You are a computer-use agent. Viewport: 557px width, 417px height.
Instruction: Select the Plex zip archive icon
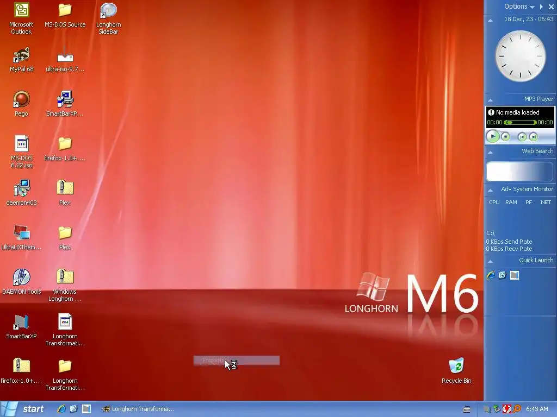pyautogui.click(x=65, y=188)
